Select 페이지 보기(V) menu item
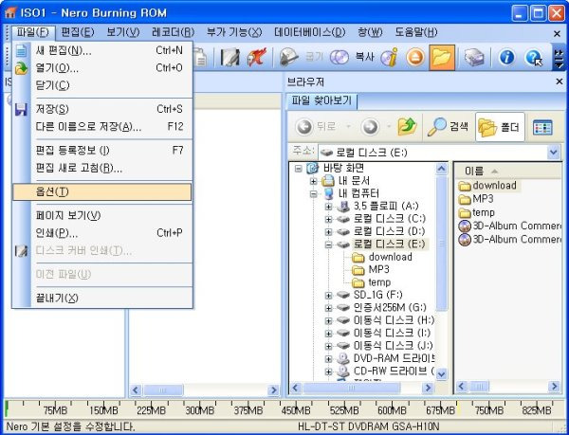This screenshot has width=569, height=435. pos(102,216)
